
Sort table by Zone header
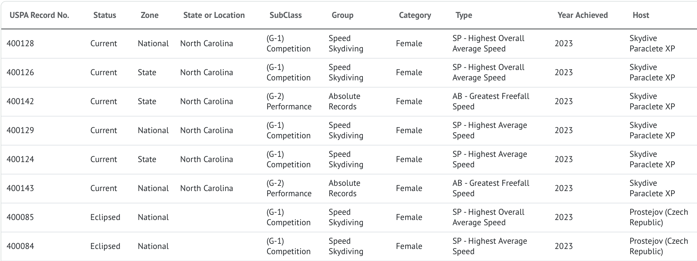tap(150, 15)
